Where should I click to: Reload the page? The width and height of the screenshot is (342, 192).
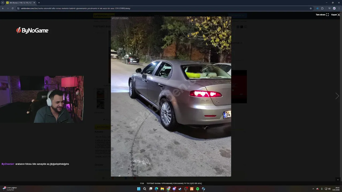(x=12, y=8)
